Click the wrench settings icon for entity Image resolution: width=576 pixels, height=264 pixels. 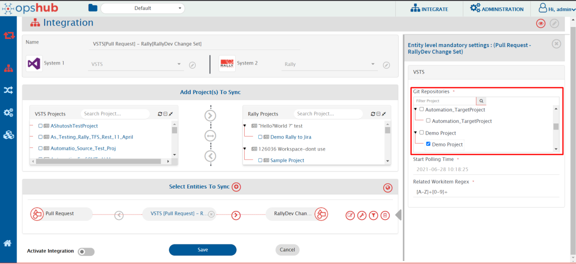pos(362,215)
